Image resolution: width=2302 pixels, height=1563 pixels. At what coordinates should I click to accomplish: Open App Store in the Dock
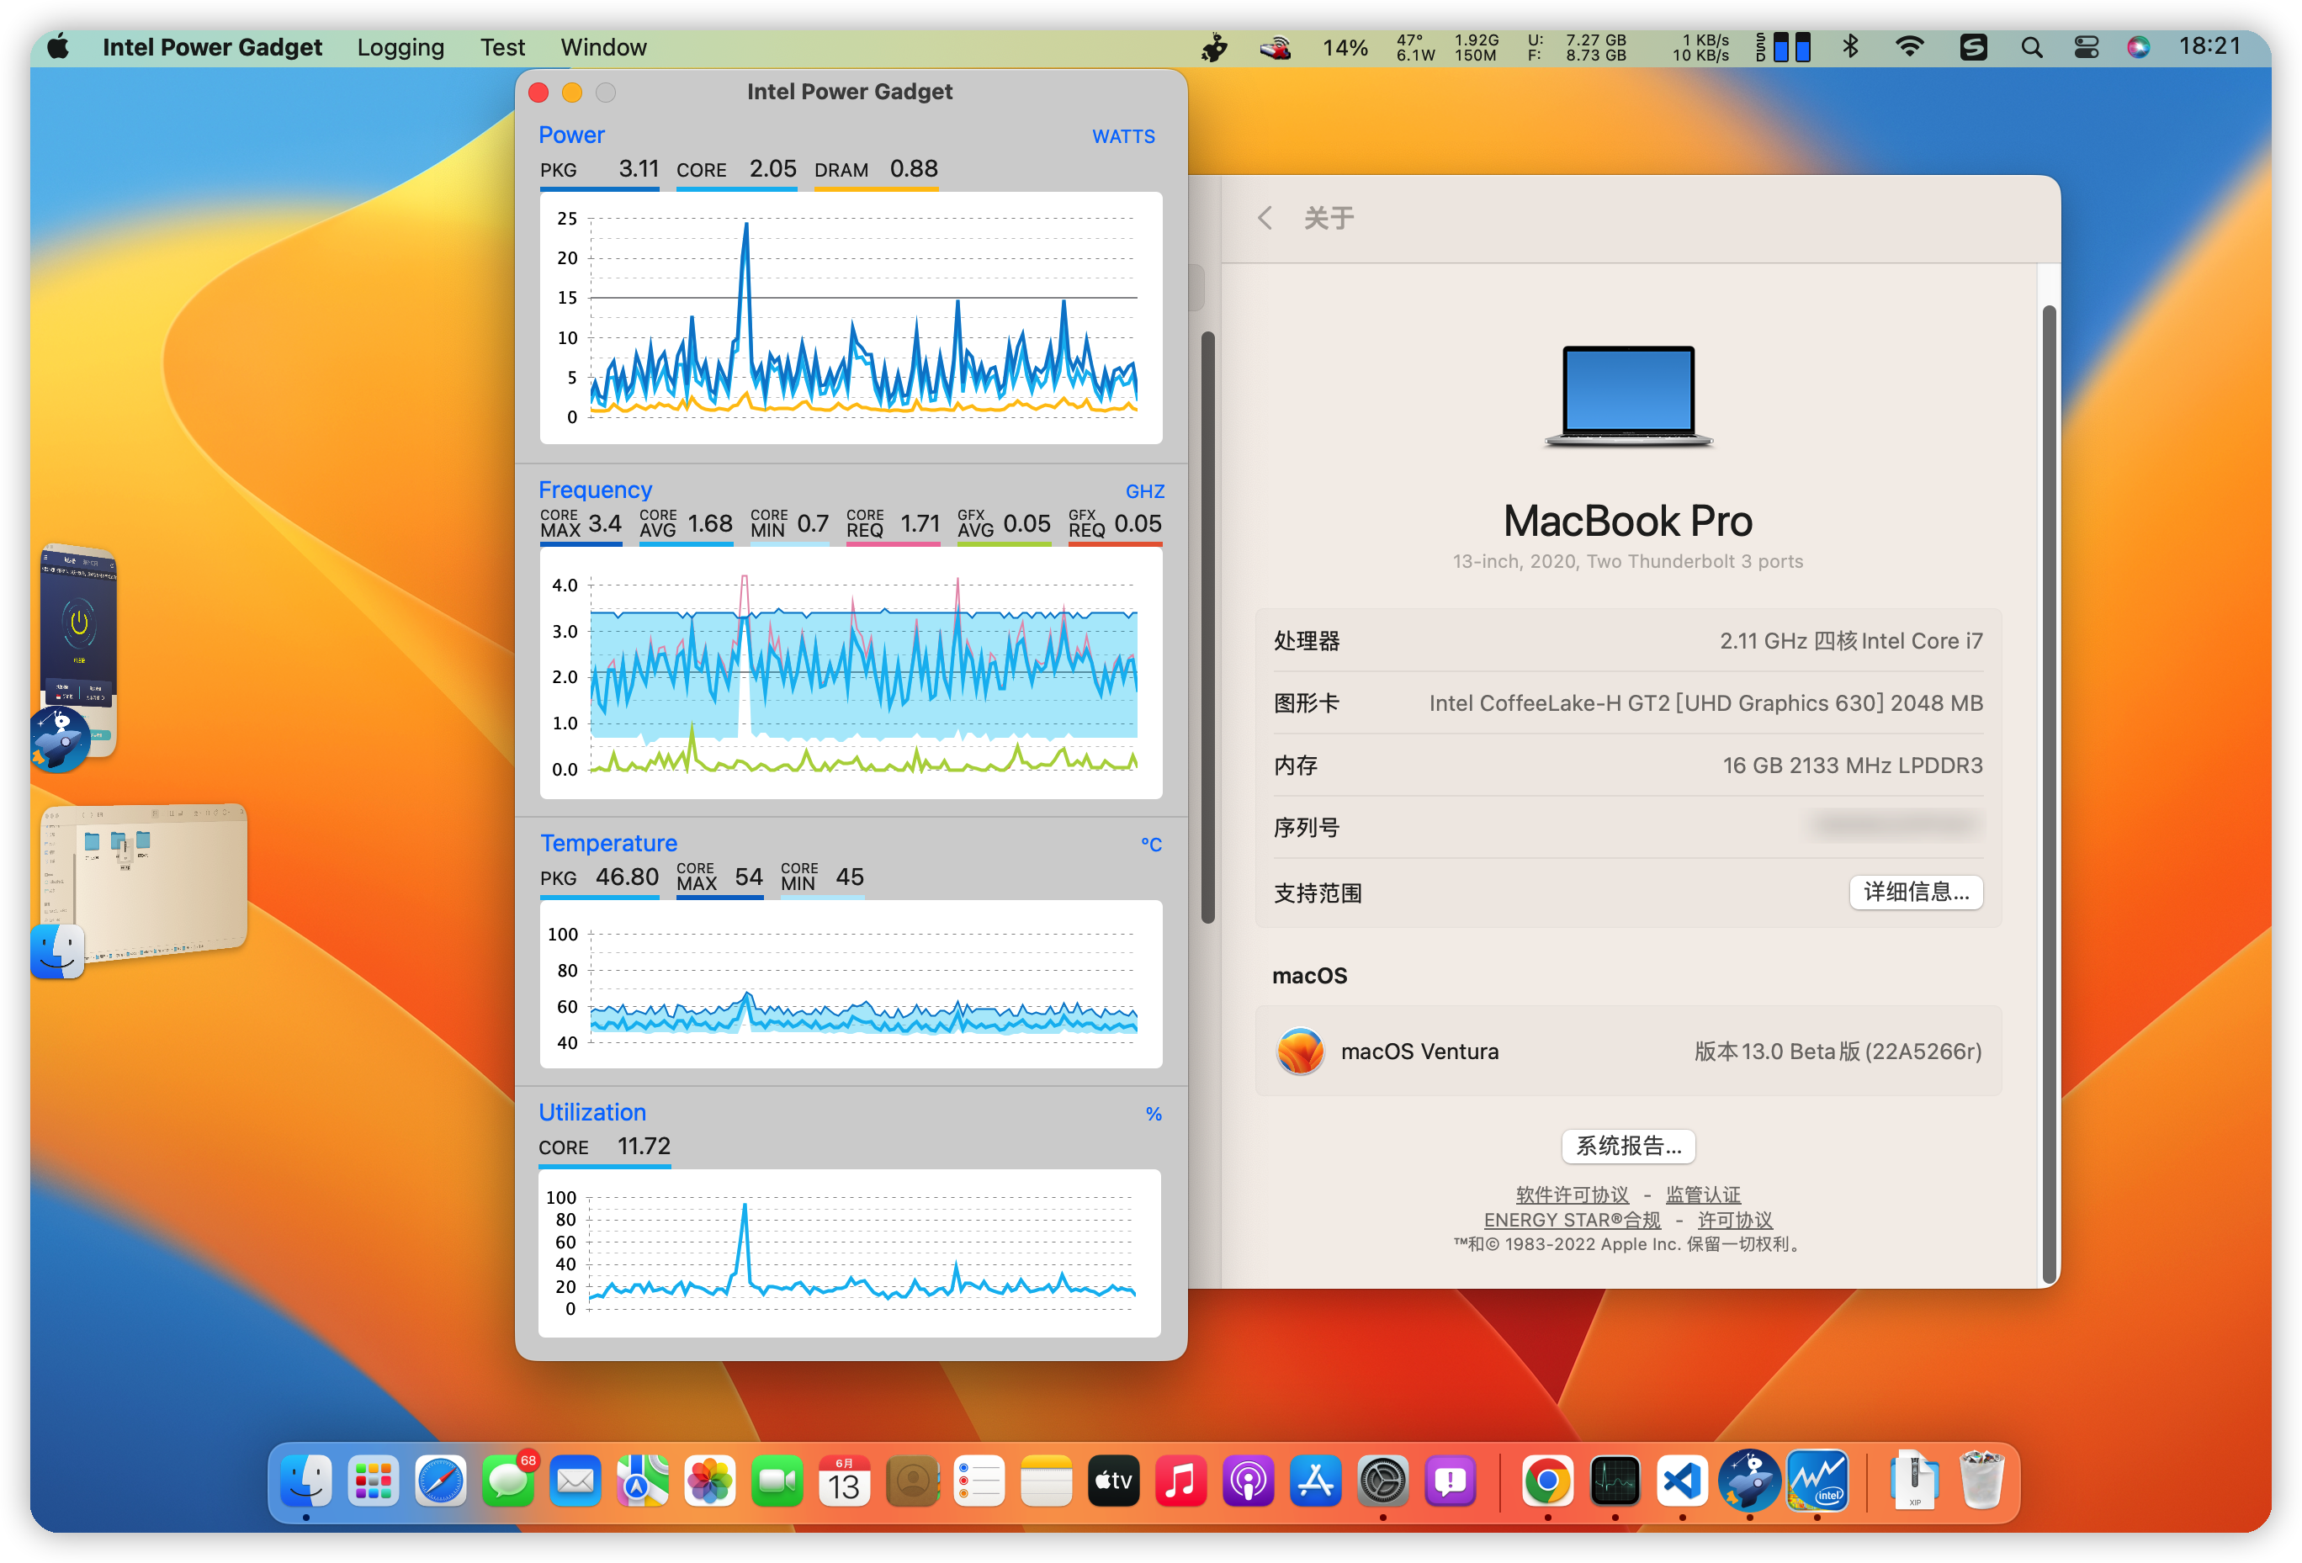pyautogui.click(x=1315, y=1481)
